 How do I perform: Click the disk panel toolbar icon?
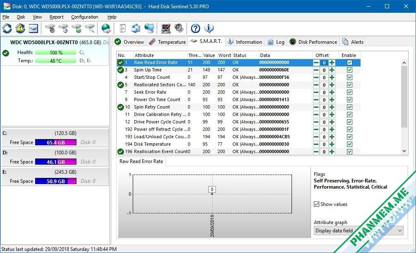[33, 28]
